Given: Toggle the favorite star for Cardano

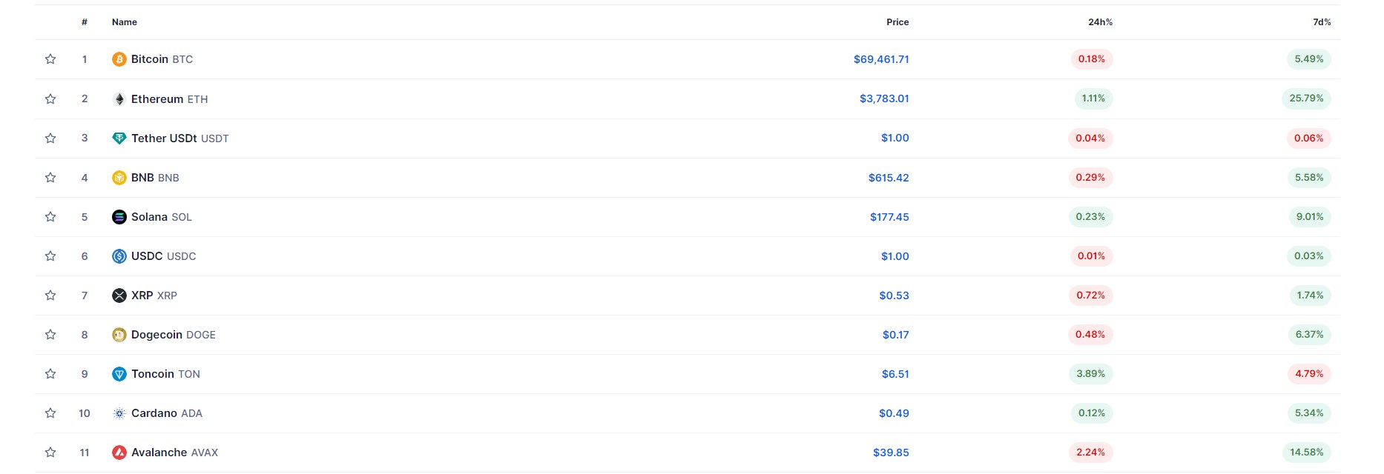Looking at the screenshot, I should coord(50,413).
